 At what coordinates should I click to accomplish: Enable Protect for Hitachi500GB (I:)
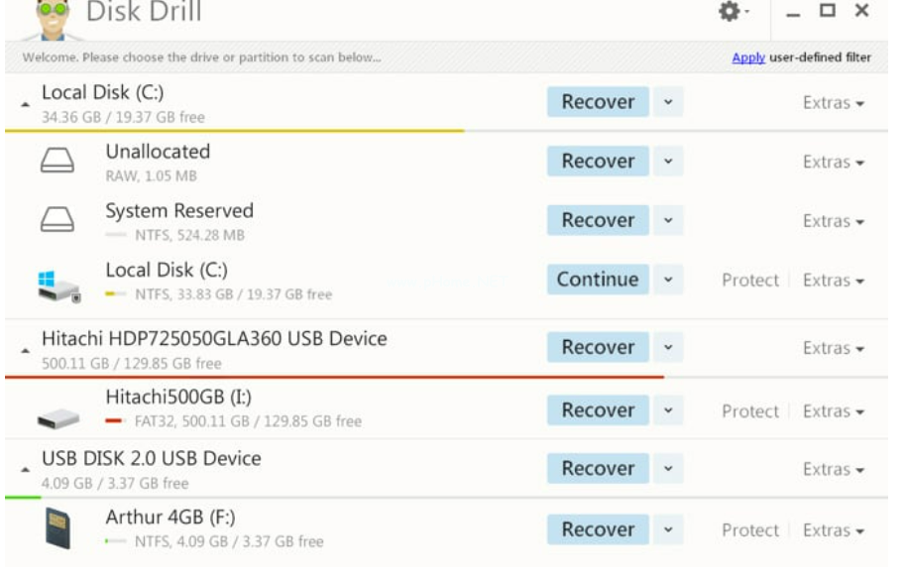click(749, 411)
